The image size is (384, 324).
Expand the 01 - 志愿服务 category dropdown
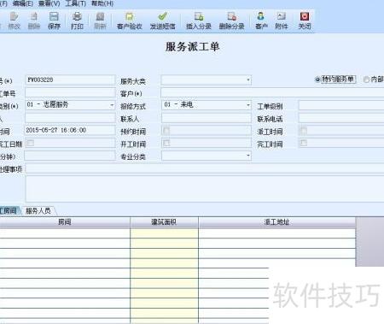[112, 105]
